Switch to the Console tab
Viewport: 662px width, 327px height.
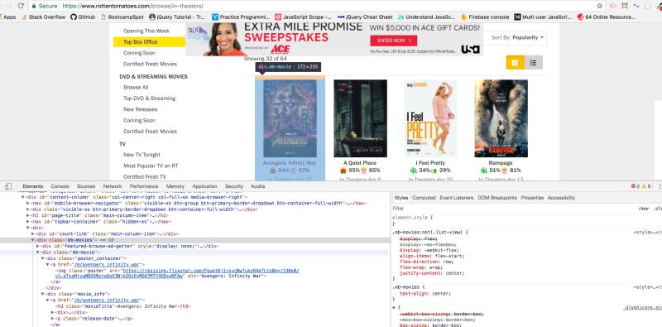point(60,186)
